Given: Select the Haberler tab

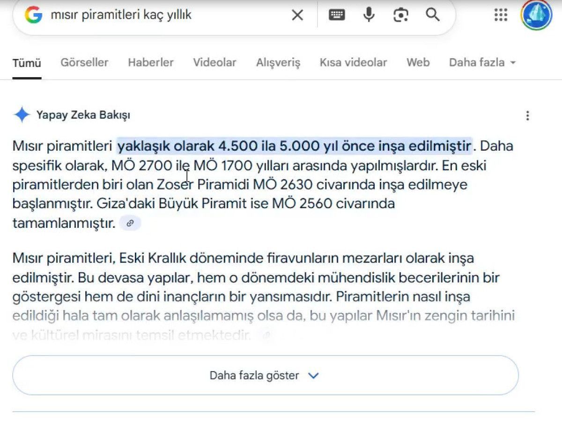Looking at the screenshot, I should coord(150,62).
